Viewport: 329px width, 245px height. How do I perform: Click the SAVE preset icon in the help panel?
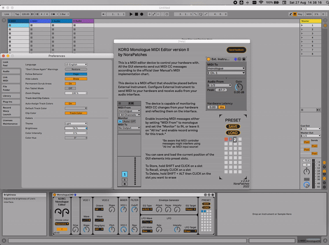click(x=233, y=126)
